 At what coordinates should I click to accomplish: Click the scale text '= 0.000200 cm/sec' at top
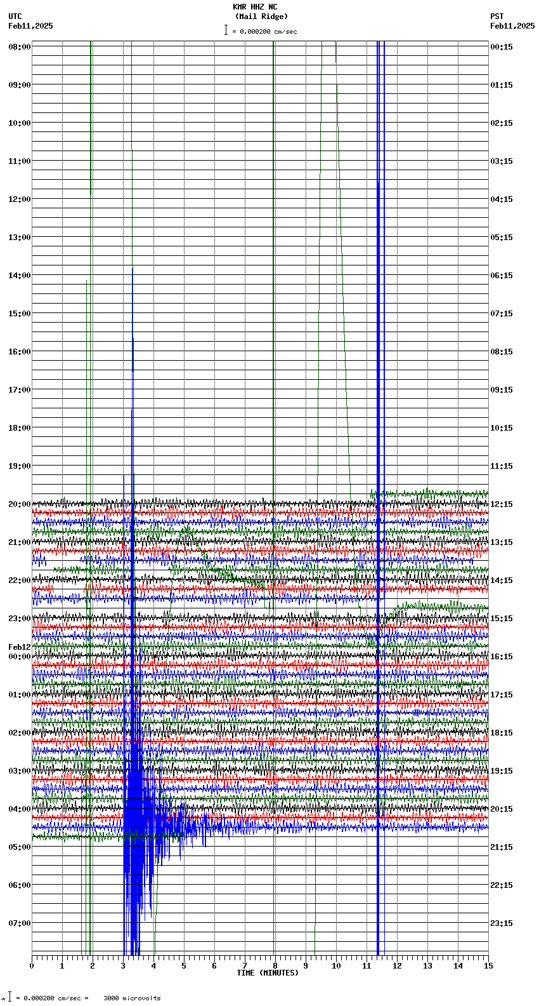click(x=264, y=31)
